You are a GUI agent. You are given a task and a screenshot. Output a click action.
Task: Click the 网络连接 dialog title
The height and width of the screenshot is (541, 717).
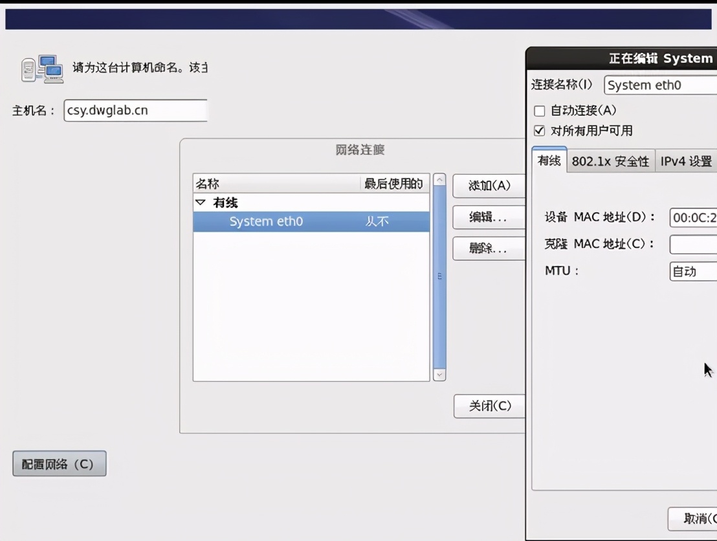click(x=360, y=149)
